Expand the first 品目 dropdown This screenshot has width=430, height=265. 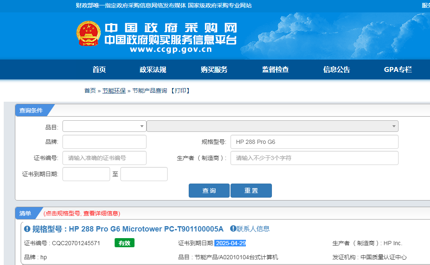click(x=104, y=126)
